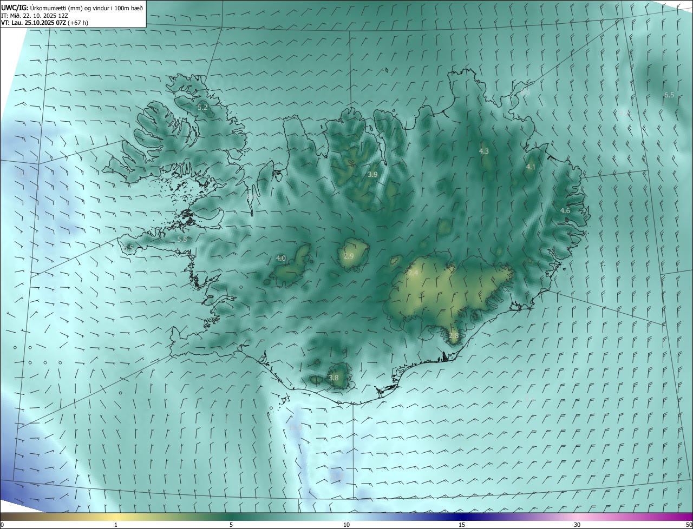693x529 pixels.
Task: Click the '10' tick label on the color scale
Action: pyautogui.click(x=346, y=525)
